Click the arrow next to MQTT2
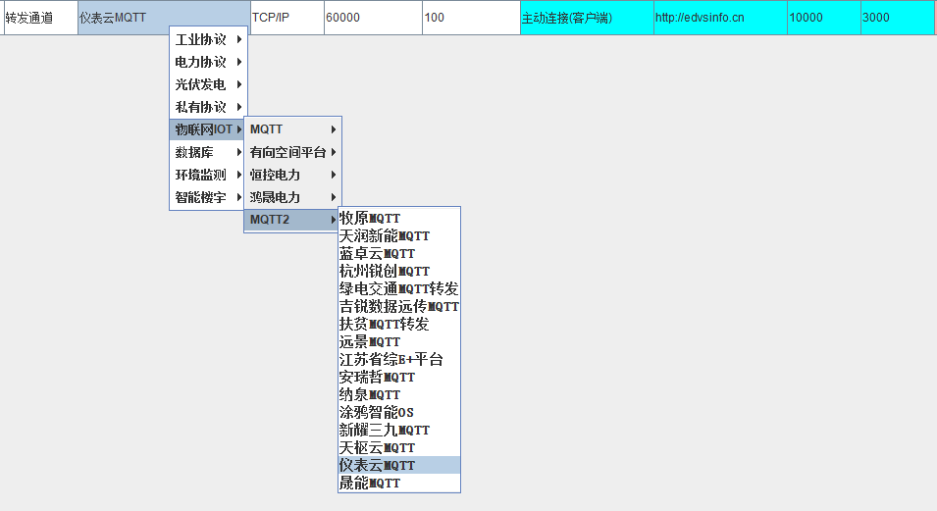Image resolution: width=937 pixels, height=511 pixels. coord(334,220)
